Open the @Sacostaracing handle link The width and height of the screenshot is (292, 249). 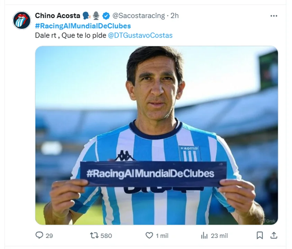click(x=139, y=16)
